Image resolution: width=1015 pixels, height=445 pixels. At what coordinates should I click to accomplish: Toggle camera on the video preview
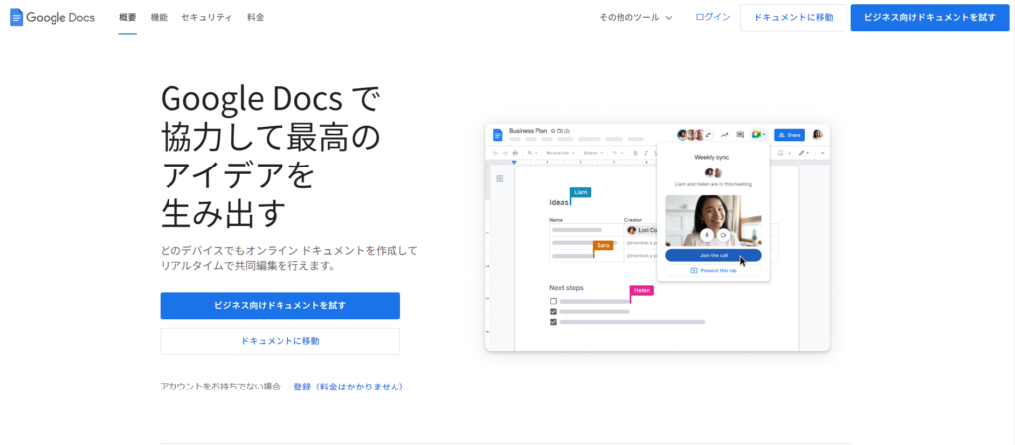point(723,236)
